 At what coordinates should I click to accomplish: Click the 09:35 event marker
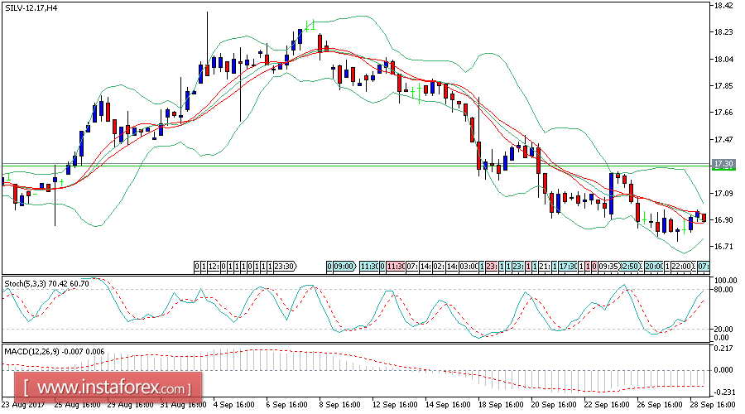[608, 266]
